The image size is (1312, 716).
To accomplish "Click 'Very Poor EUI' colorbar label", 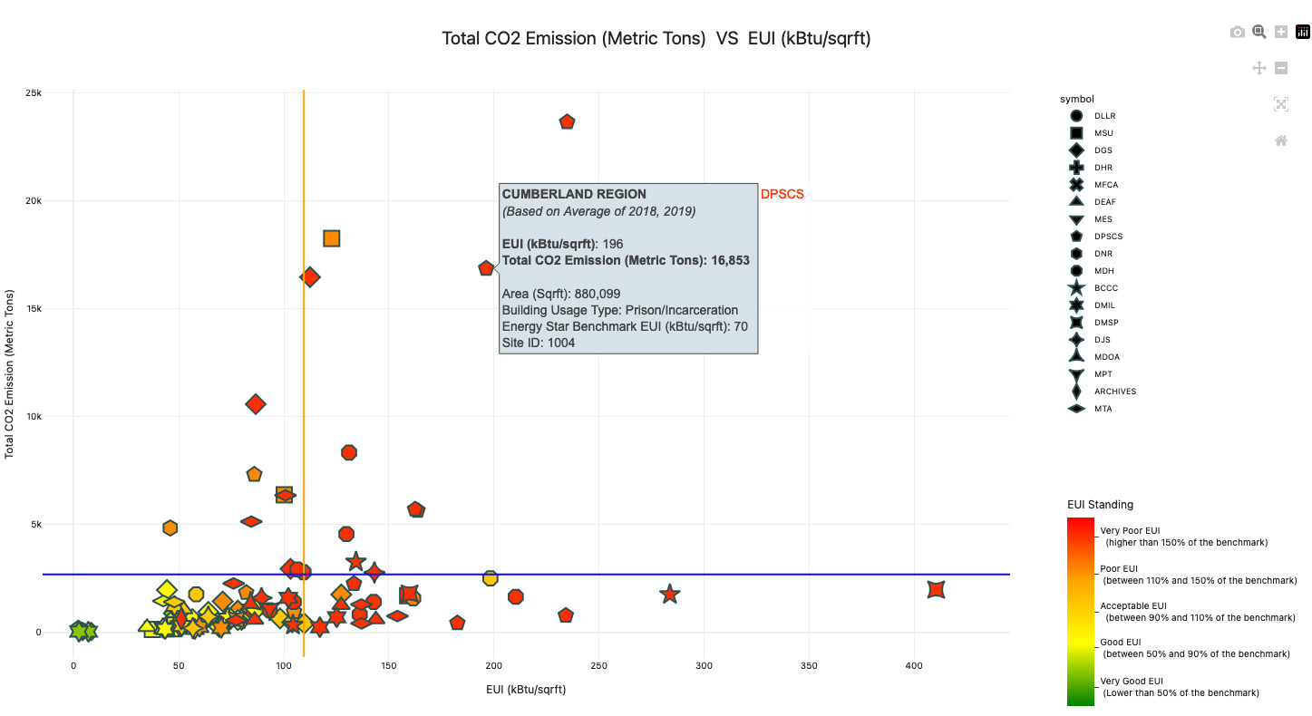I will point(1130,531).
